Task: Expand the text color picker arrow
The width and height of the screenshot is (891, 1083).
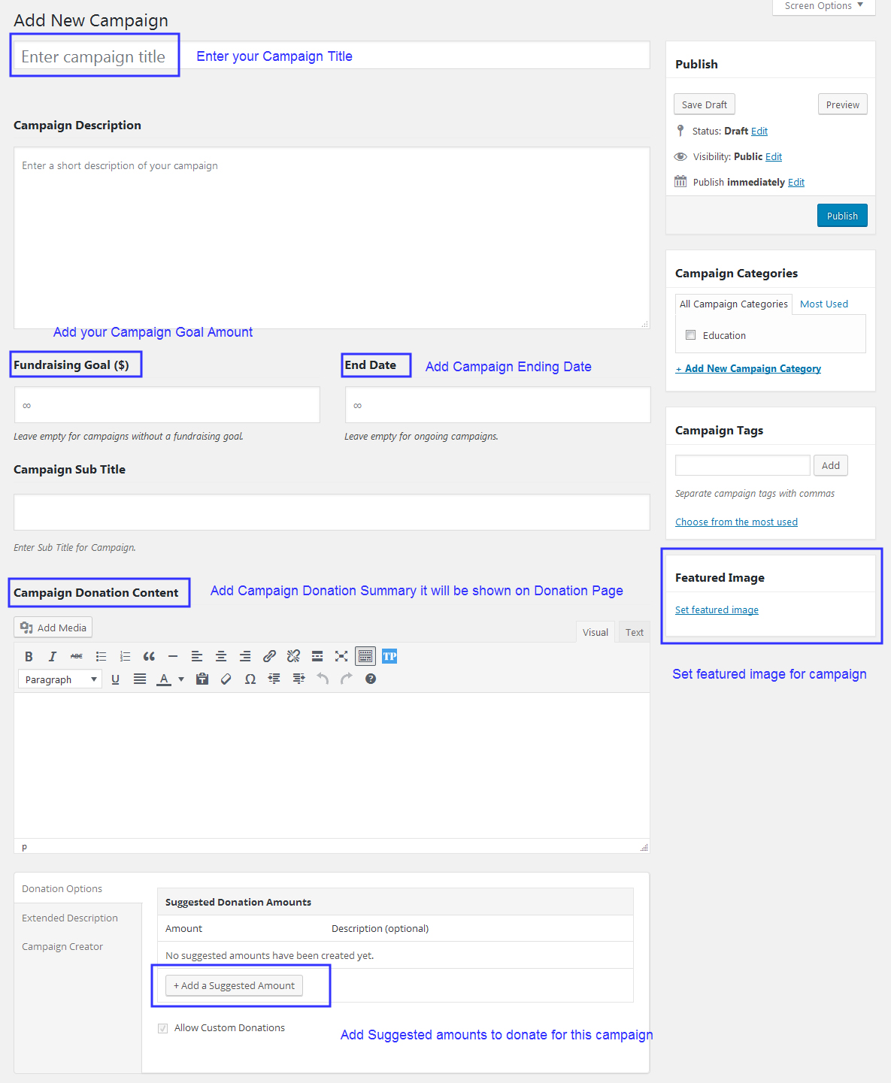Action: (x=181, y=679)
